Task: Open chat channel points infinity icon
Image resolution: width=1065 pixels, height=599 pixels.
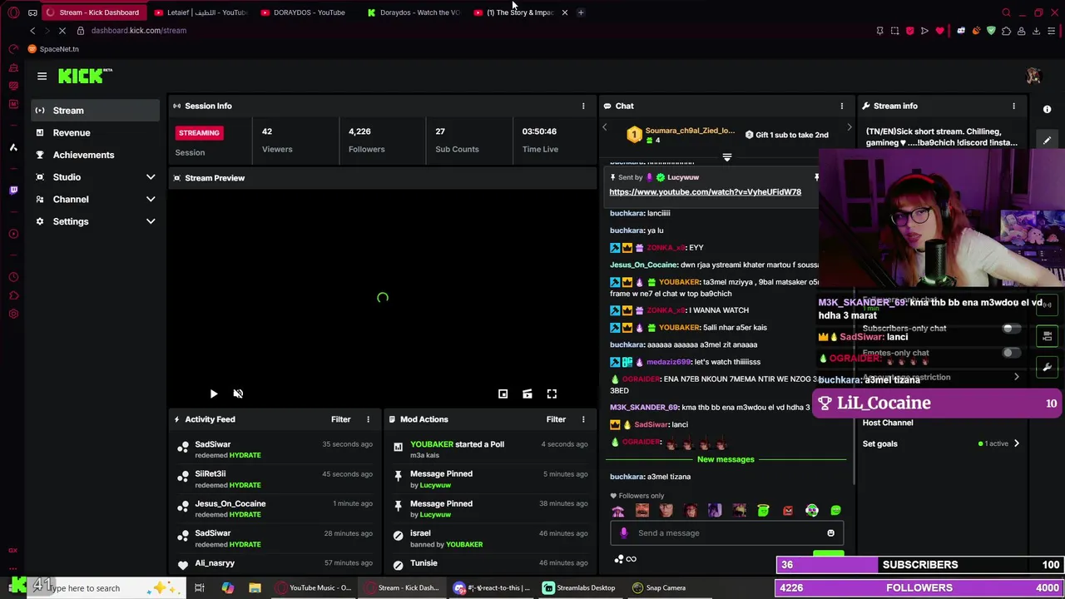Action: click(631, 559)
